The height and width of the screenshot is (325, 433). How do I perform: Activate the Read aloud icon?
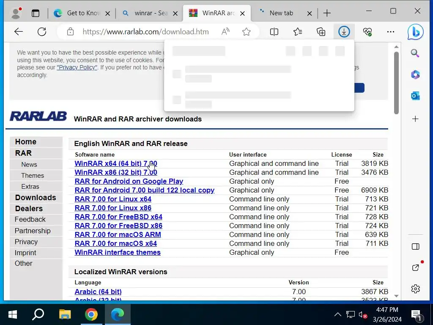(x=225, y=32)
